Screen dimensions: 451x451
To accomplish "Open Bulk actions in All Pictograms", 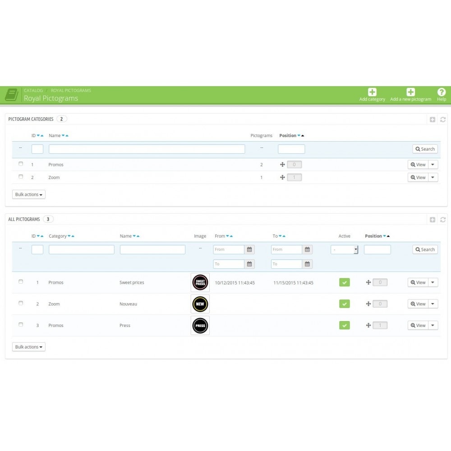I will [x=29, y=347].
